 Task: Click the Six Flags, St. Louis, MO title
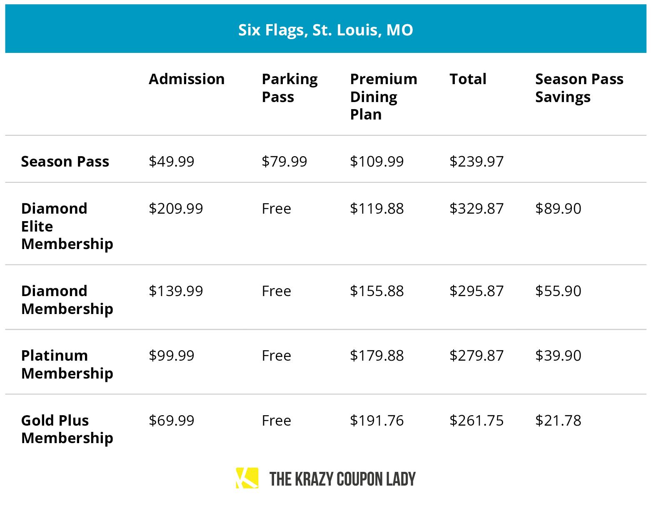click(x=325, y=30)
